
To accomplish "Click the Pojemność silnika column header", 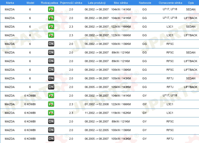I will tap(71, 3).
